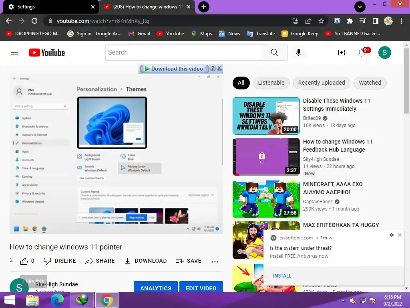Open Chrome three-dot menu

(401, 21)
